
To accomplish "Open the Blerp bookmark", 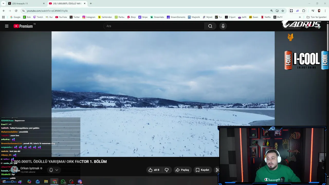I will click(x=131, y=17).
